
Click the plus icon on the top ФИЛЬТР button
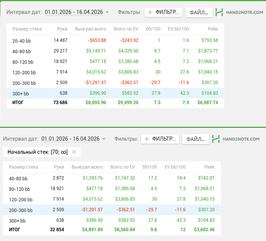(150, 12)
